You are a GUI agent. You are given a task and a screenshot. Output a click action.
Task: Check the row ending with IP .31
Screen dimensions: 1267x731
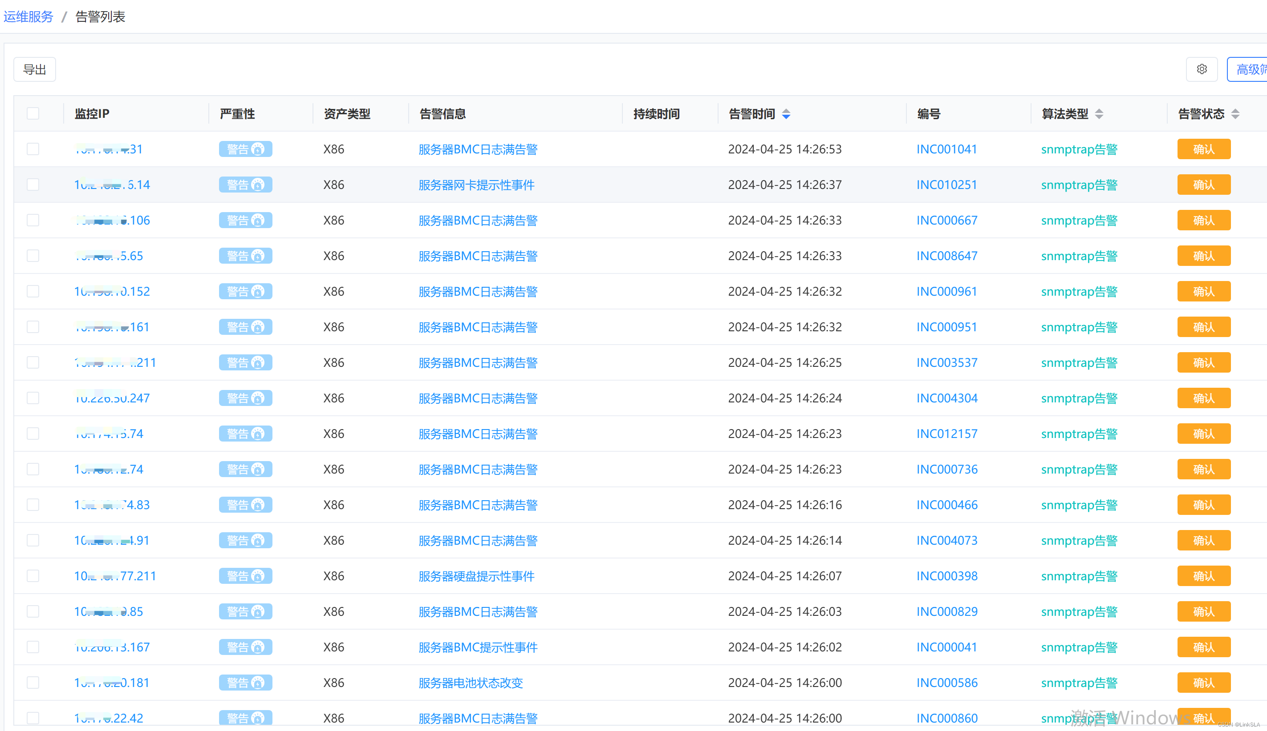coord(33,149)
